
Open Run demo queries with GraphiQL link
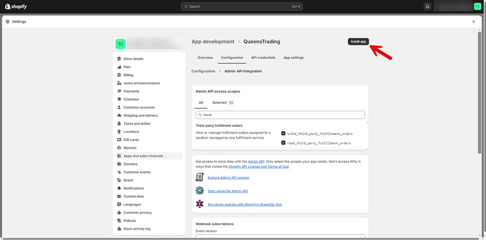(x=245, y=205)
